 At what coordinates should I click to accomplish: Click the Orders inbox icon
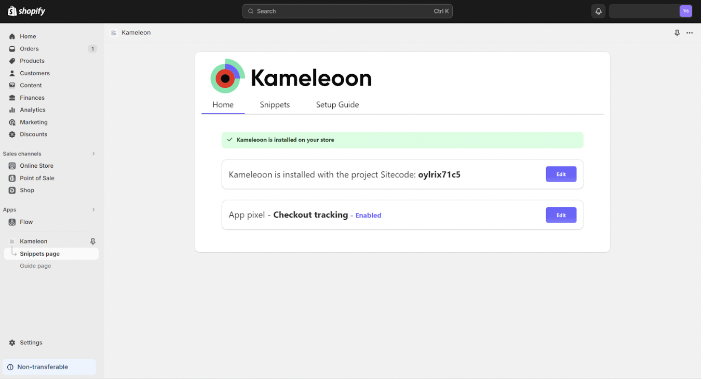click(12, 49)
